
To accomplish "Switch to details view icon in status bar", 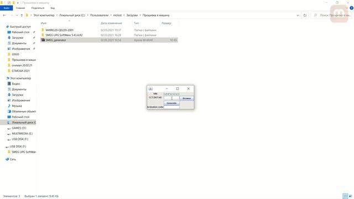I will coord(345,196).
